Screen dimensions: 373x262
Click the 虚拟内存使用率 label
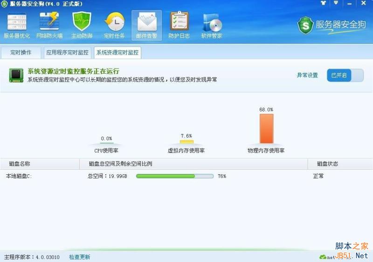click(x=186, y=151)
